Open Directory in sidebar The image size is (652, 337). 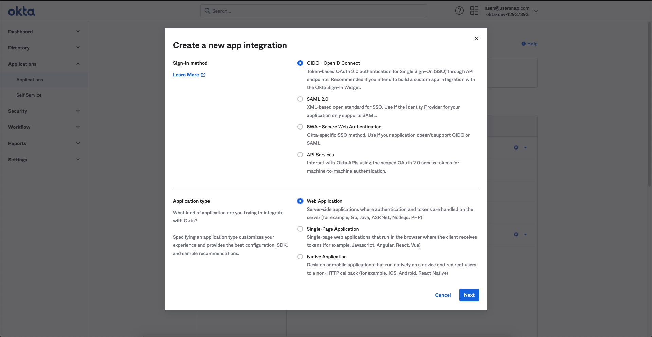19,48
